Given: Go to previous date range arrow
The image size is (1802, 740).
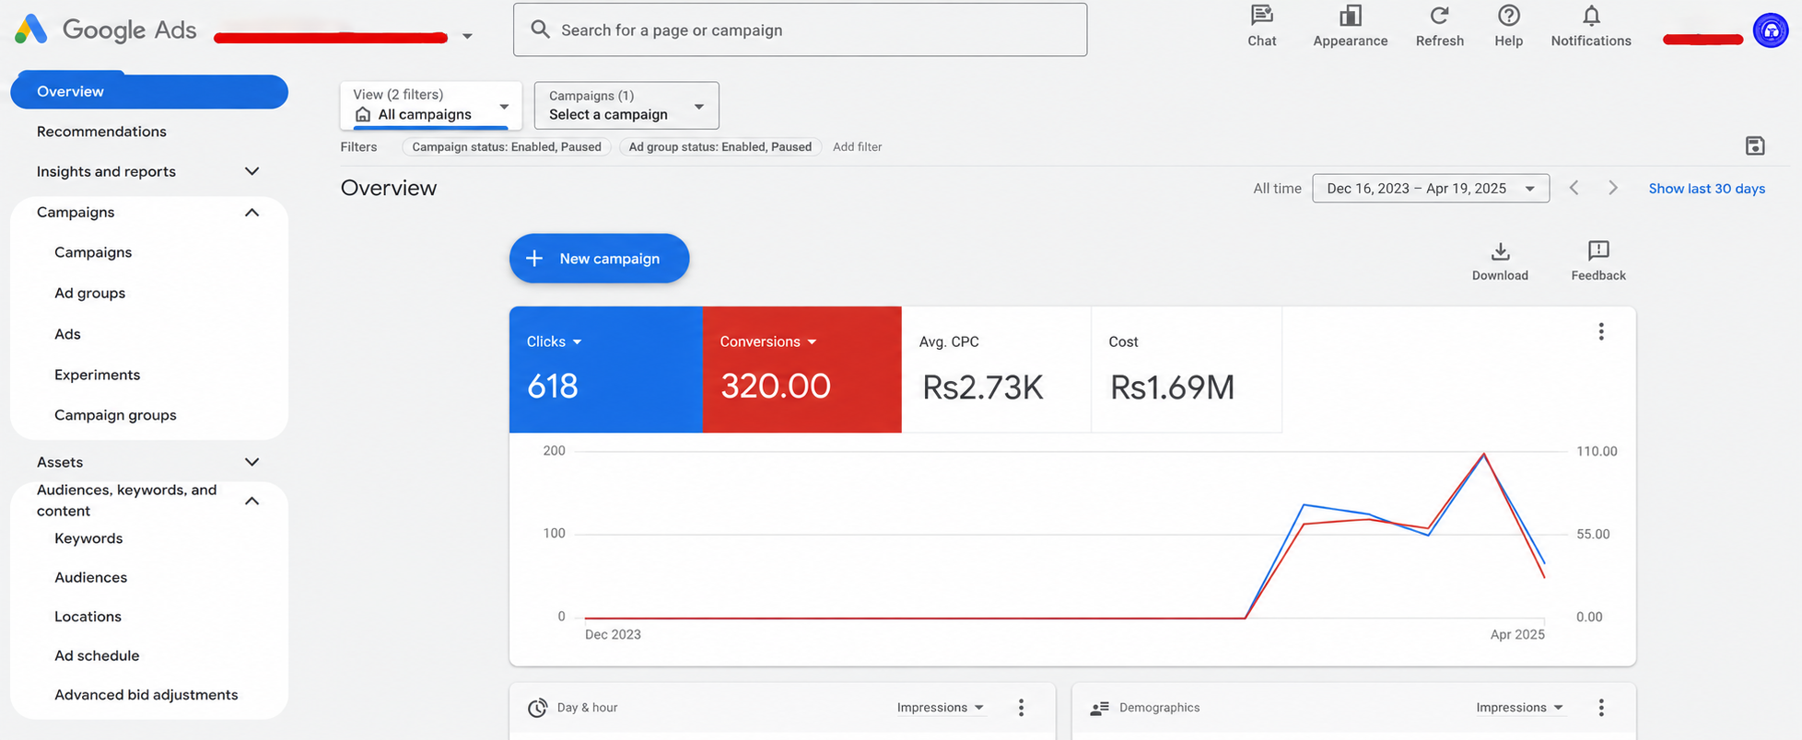Looking at the screenshot, I should point(1574,188).
